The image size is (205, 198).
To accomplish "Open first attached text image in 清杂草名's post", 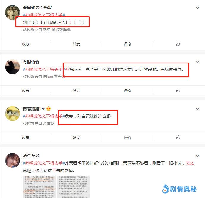I will click(x=39, y=187).
